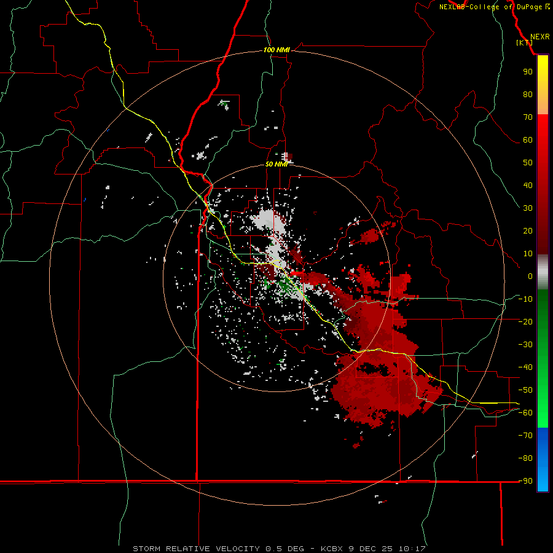Select the -50 value on velocity scale
The height and width of the screenshot is (553, 553).
(525, 390)
